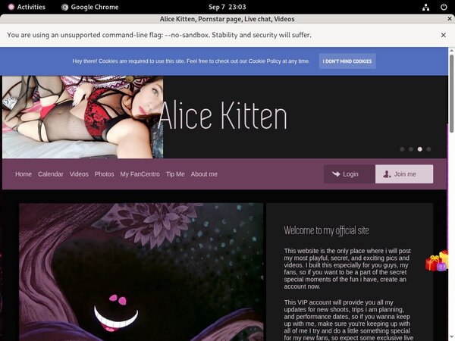This screenshot has width=455, height=341.
Task: Select the fourth carousel dot
Action: pos(428,149)
